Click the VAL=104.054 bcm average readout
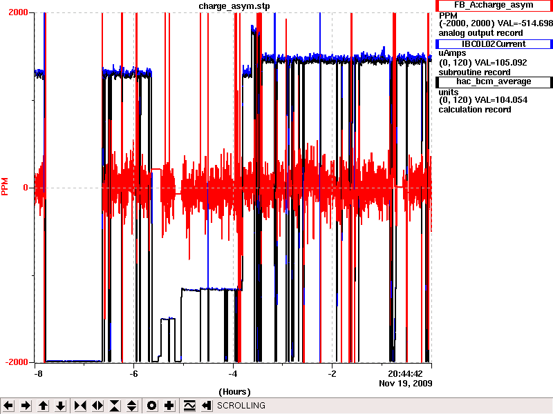This screenshot has height=414, width=553. click(x=501, y=100)
